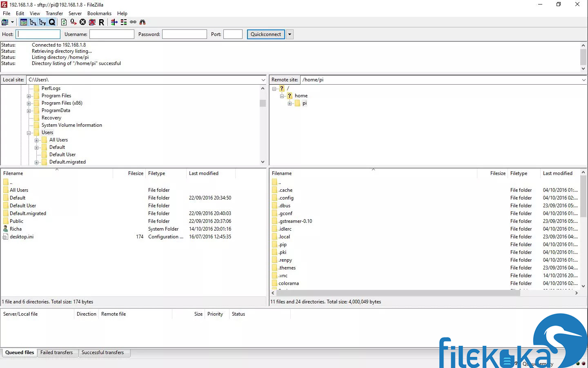Expand the All Users tree node

tap(37, 140)
